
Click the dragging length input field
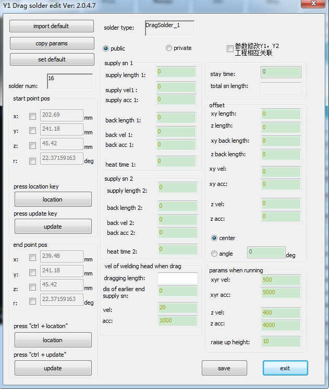pos(177,279)
